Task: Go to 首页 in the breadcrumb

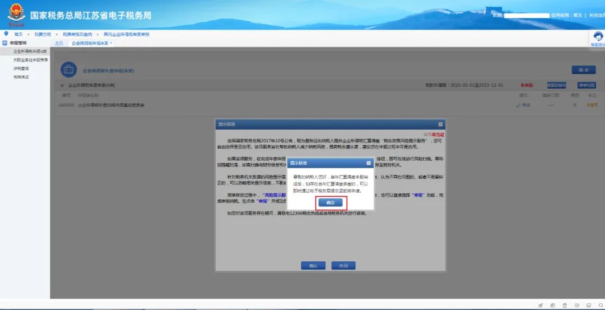Action: click(18, 34)
